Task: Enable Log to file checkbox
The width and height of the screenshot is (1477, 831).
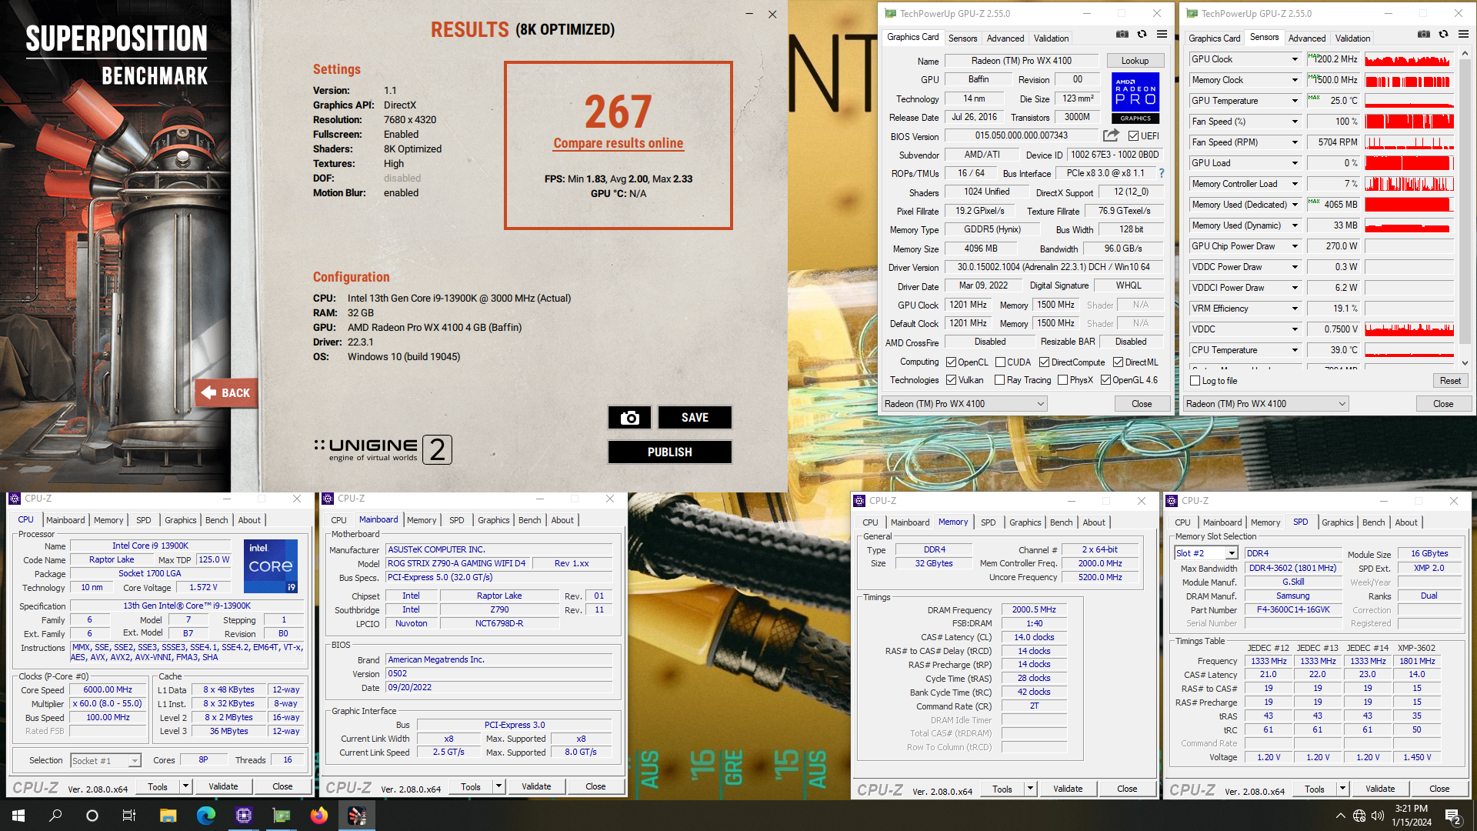Action: (1195, 381)
